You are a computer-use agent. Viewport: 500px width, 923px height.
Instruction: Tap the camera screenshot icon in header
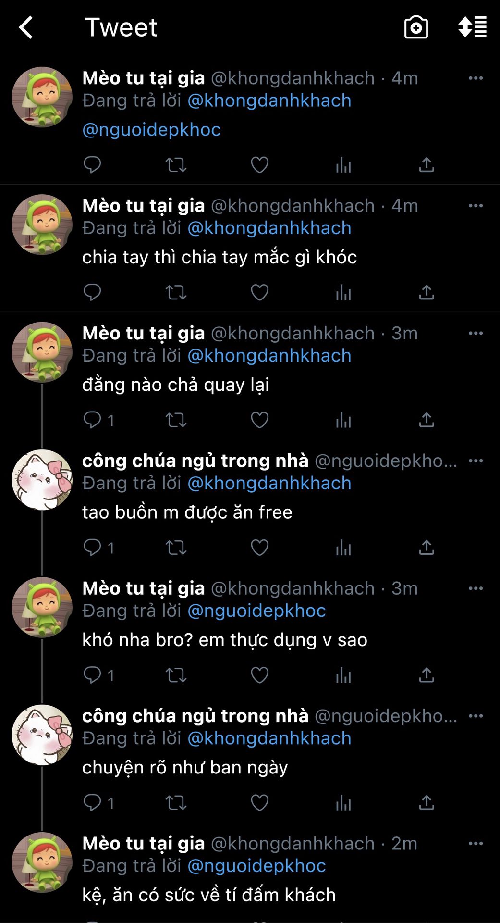click(416, 27)
